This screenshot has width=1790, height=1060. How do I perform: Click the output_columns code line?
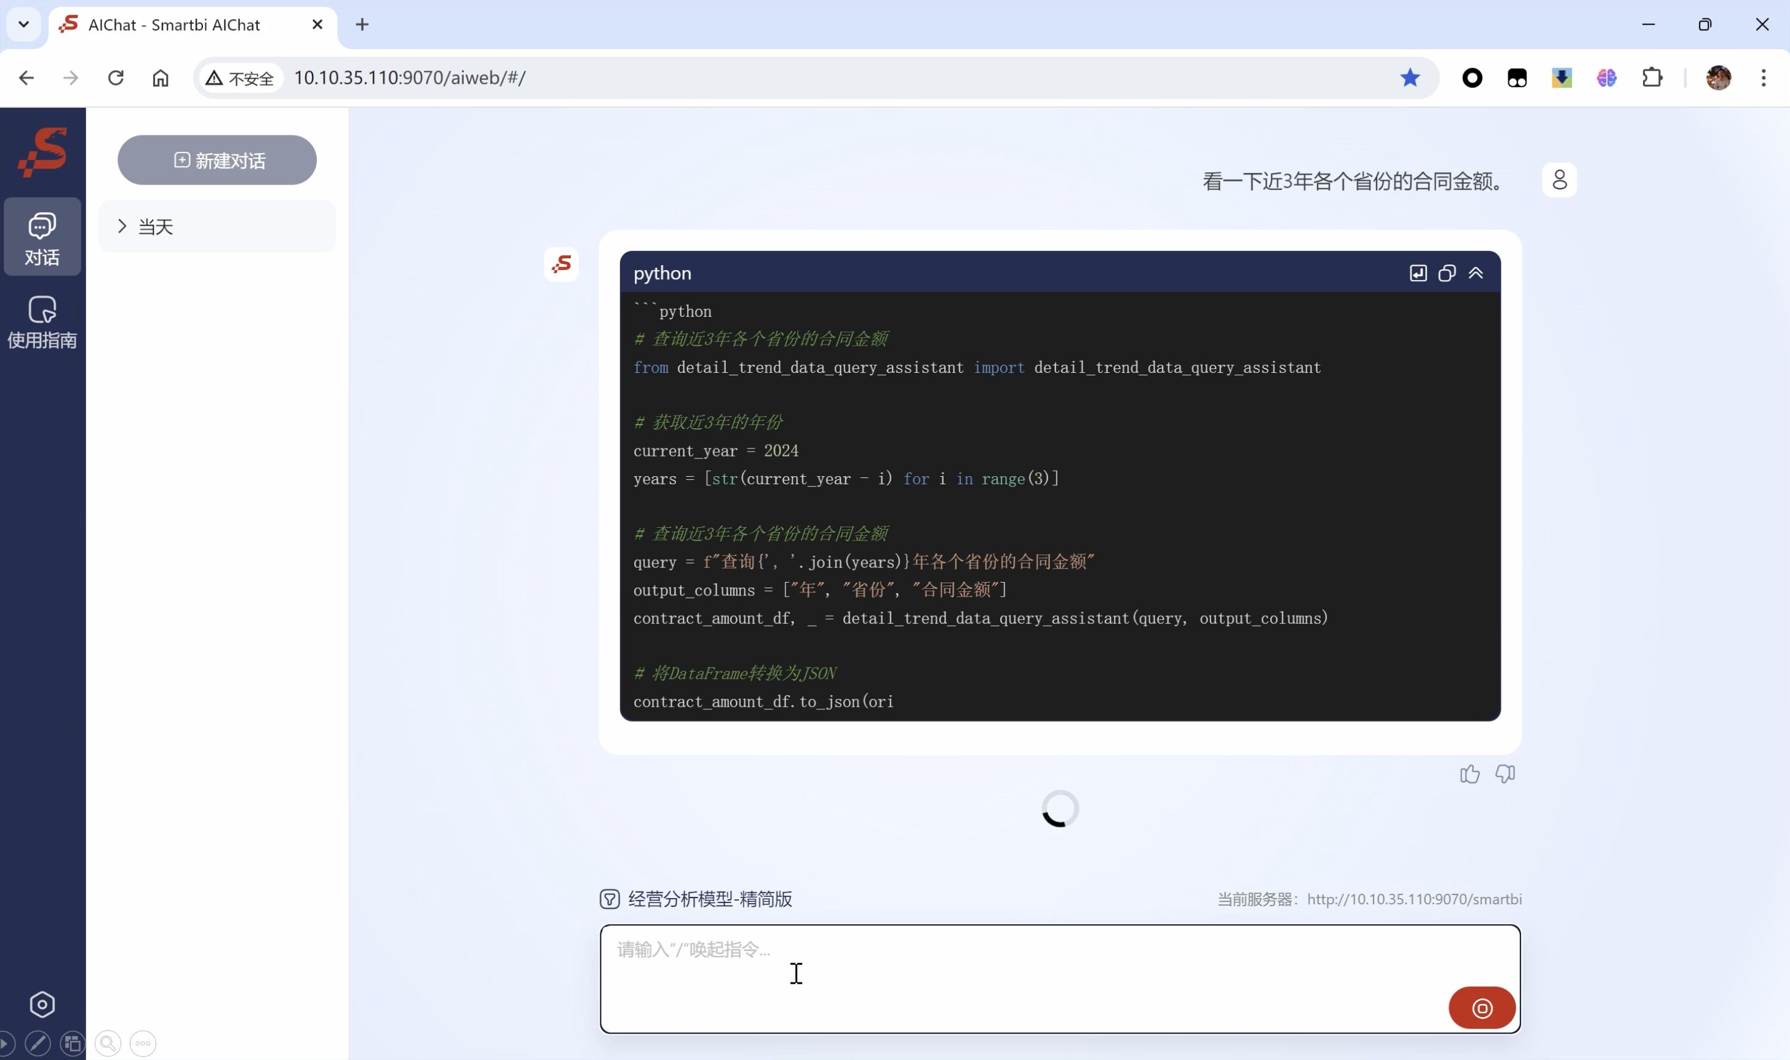pos(820,590)
